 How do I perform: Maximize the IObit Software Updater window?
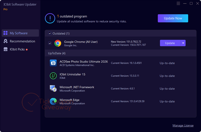191,3
